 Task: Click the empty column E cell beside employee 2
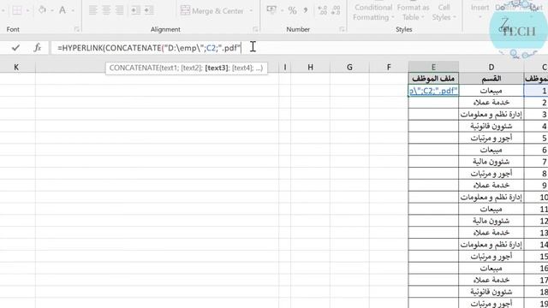433,103
